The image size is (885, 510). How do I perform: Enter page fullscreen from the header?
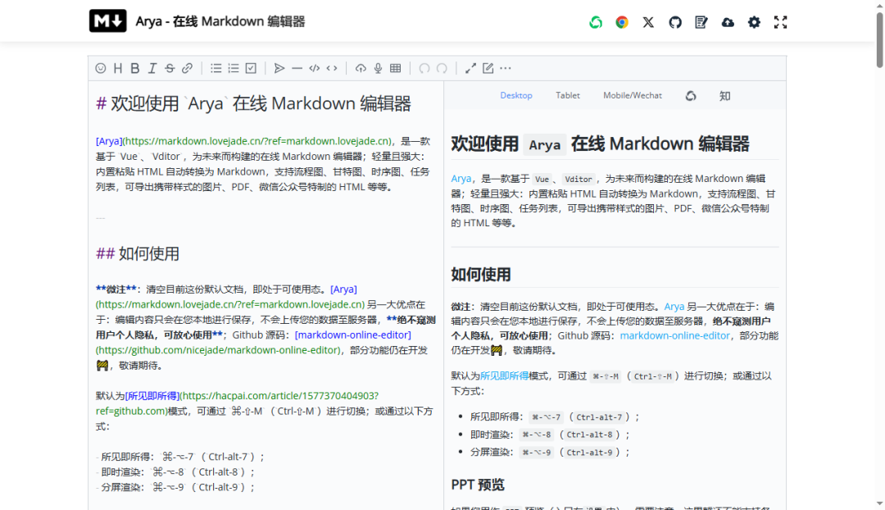(781, 22)
